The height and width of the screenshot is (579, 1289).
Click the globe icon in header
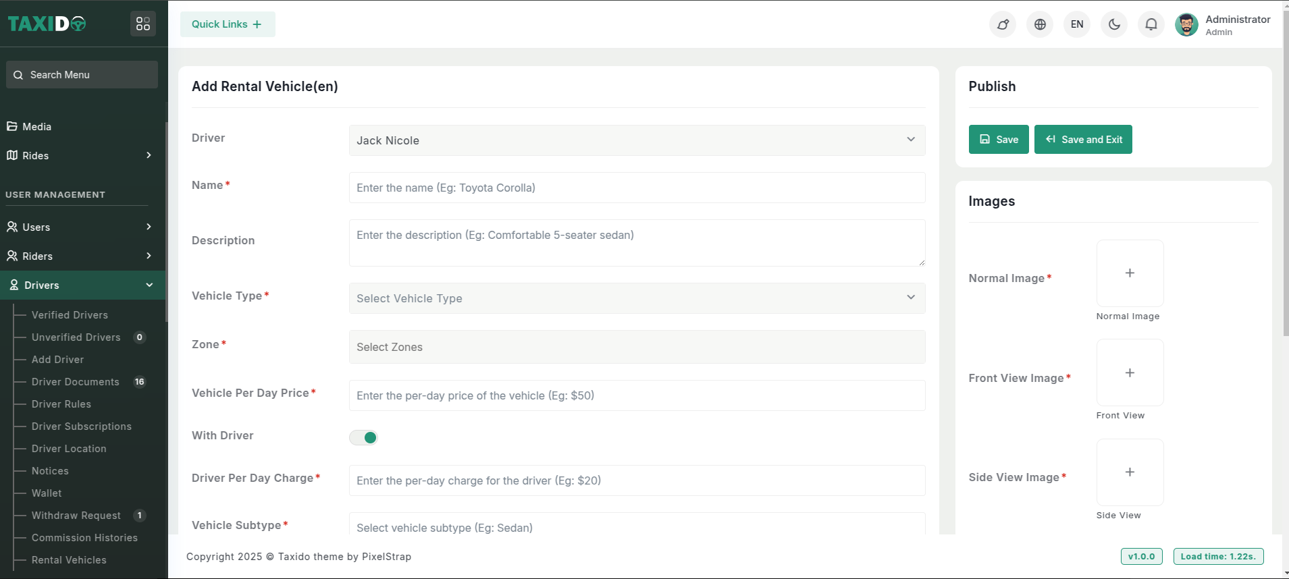[x=1040, y=24]
